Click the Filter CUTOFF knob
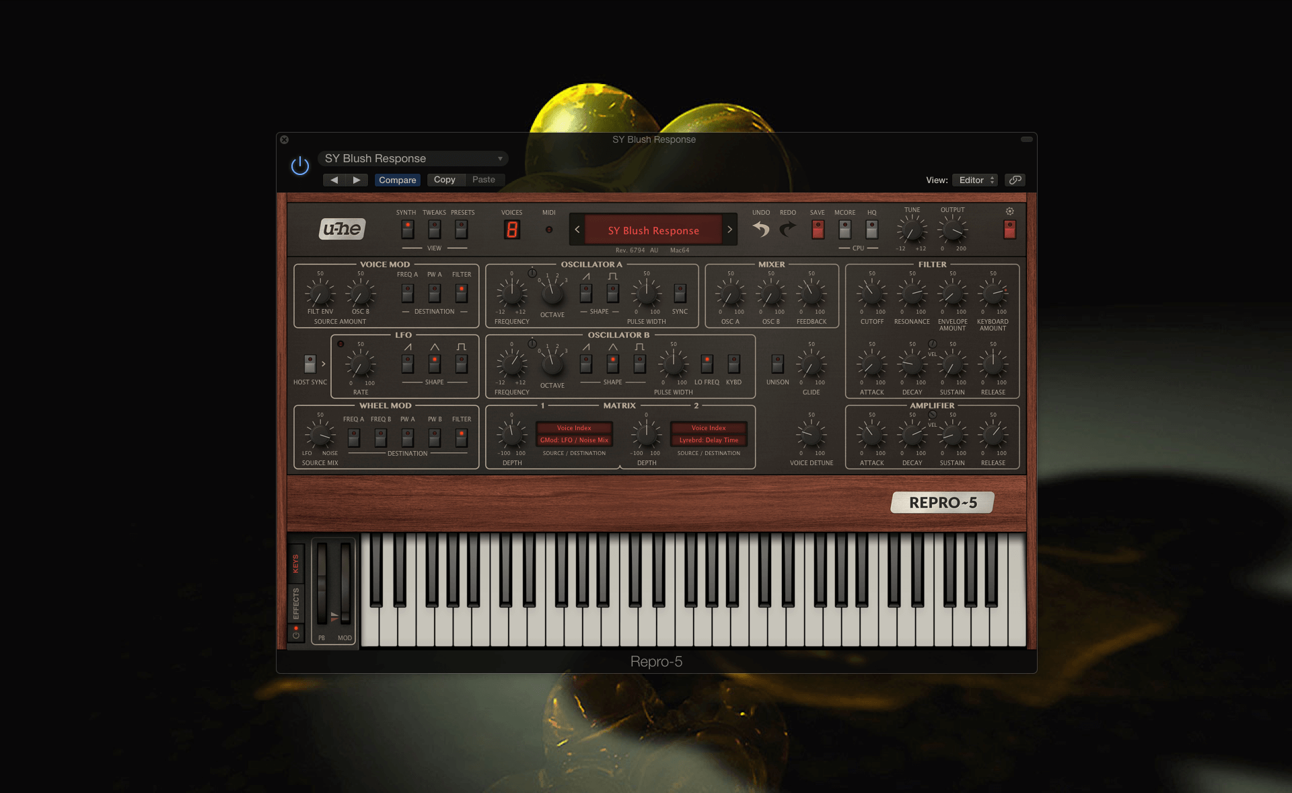The image size is (1292, 793). click(871, 294)
